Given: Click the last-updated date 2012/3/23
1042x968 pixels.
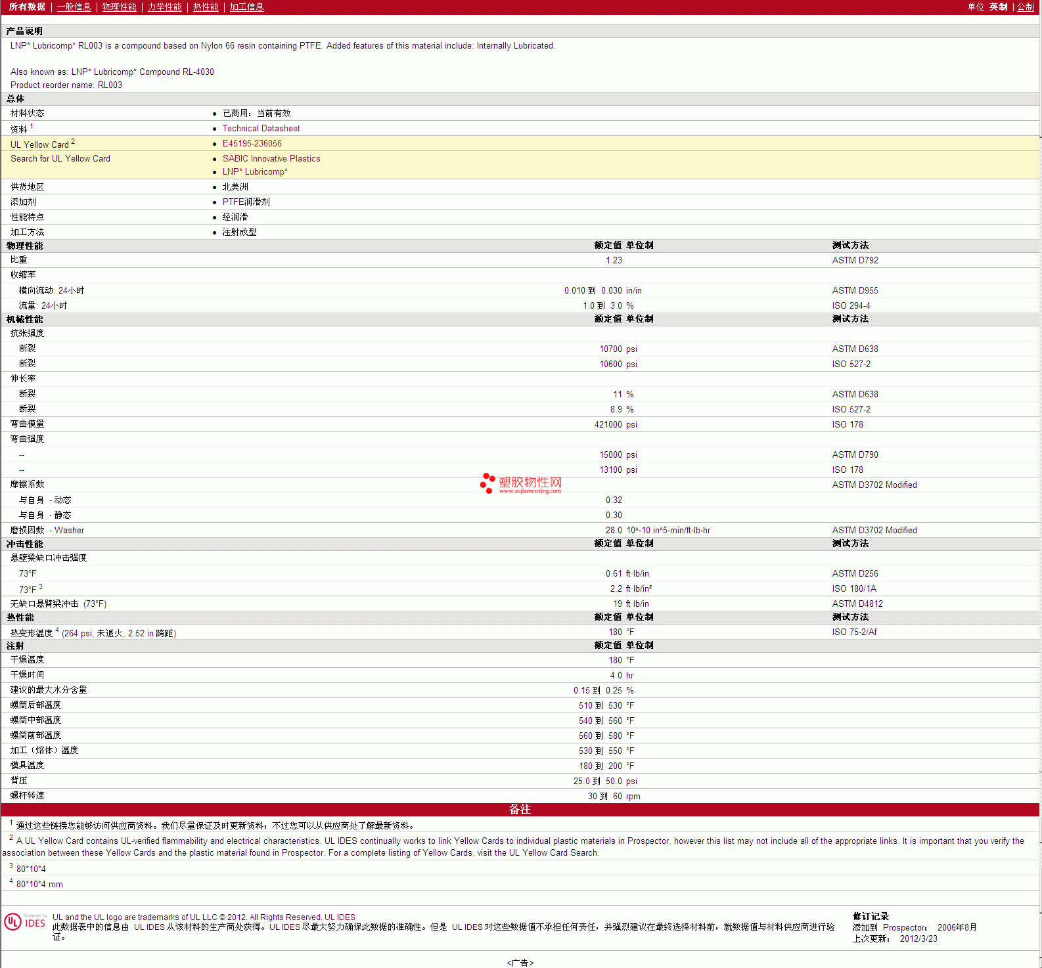Looking at the screenshot, I should pyautogui.click(x=918, y=939).
